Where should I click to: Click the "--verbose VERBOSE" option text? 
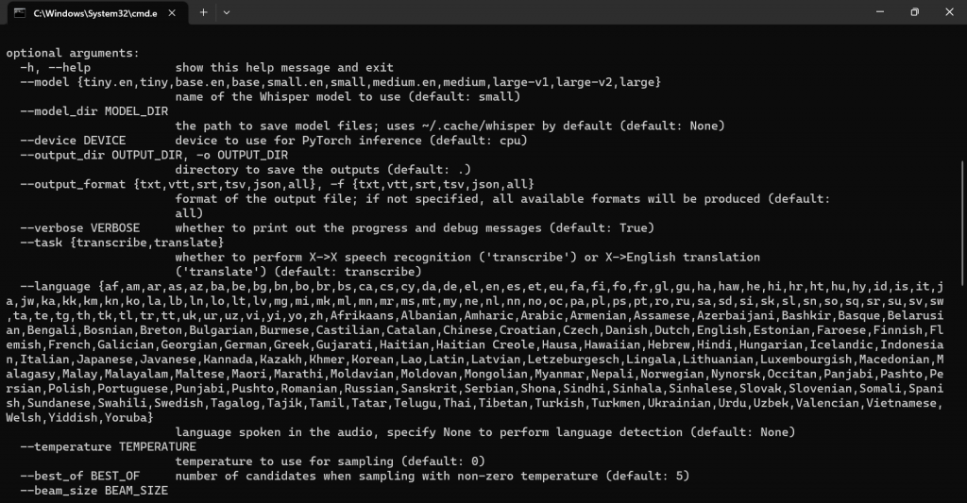pyautogui.click(x=79, y=228)
